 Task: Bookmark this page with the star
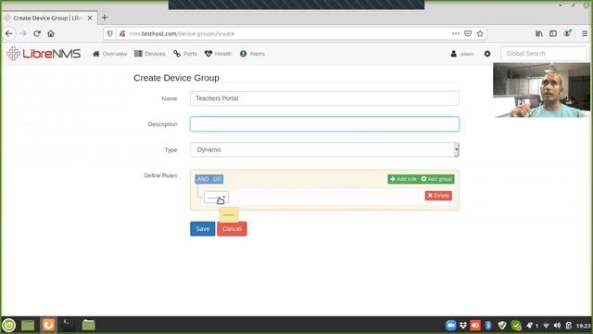click(480, 33)
